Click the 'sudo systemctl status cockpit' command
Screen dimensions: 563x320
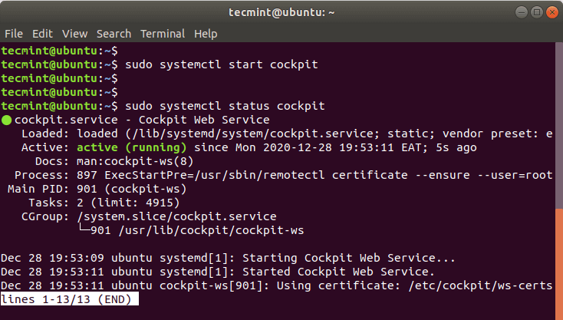(226, 106)
